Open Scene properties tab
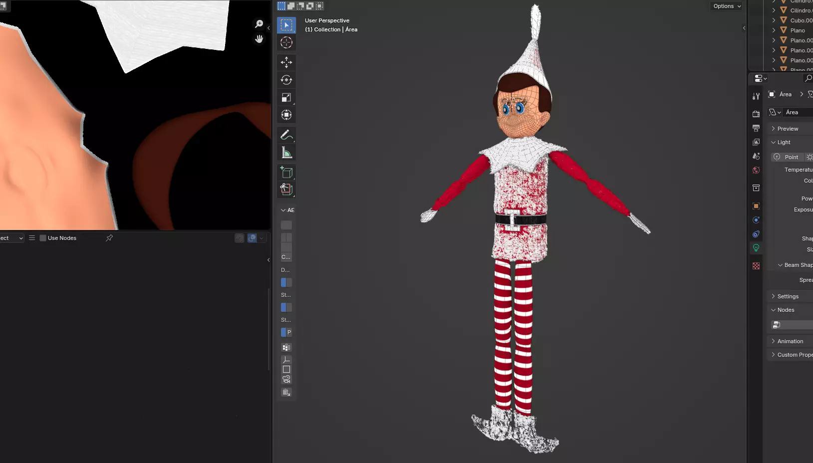Image resolution: width=813 pixels, height=463 pixels. [756, 156]
